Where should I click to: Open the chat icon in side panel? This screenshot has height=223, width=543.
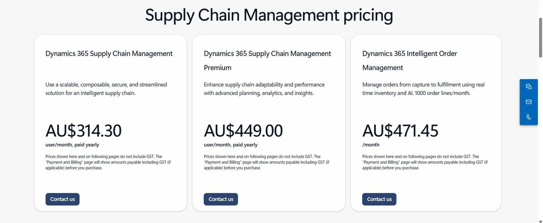pos(529,87)
